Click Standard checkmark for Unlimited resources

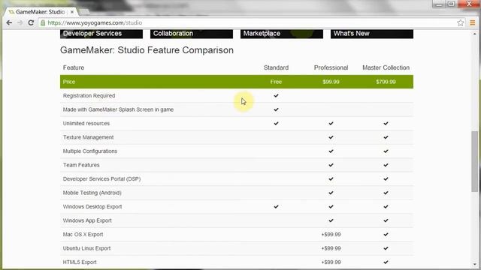(x=276, y=123)
